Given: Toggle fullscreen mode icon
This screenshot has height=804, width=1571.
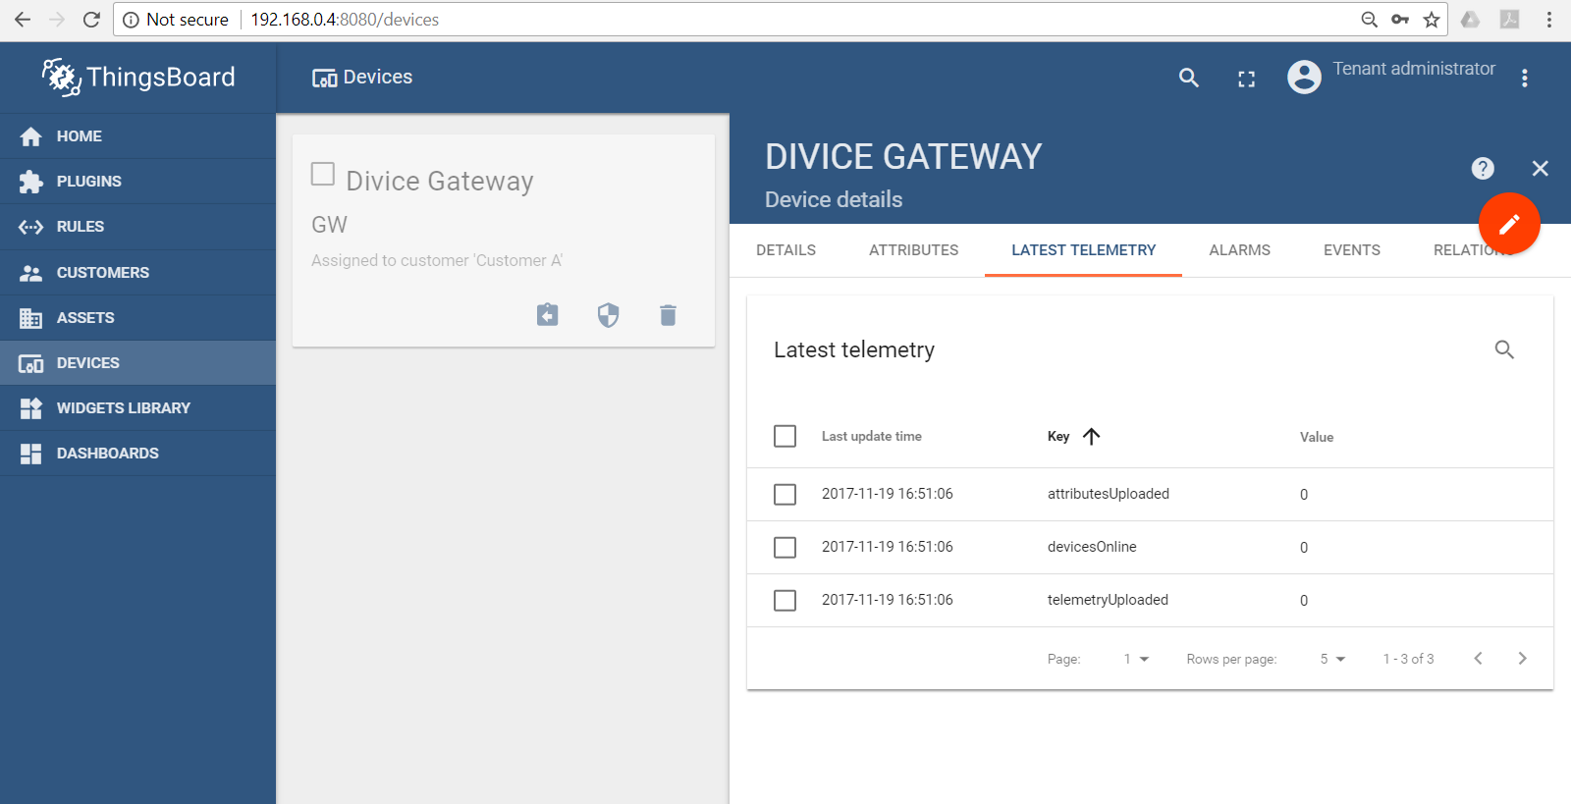Looking at the screenshot, I should tap(1246, 80).
